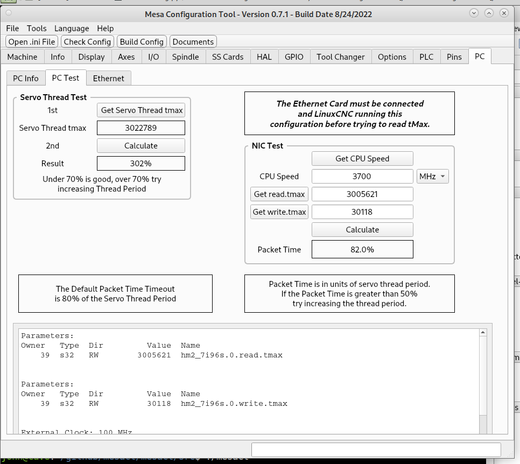Click Build Config toolbar button
520x464 pixels.
(x=142, y=42)
